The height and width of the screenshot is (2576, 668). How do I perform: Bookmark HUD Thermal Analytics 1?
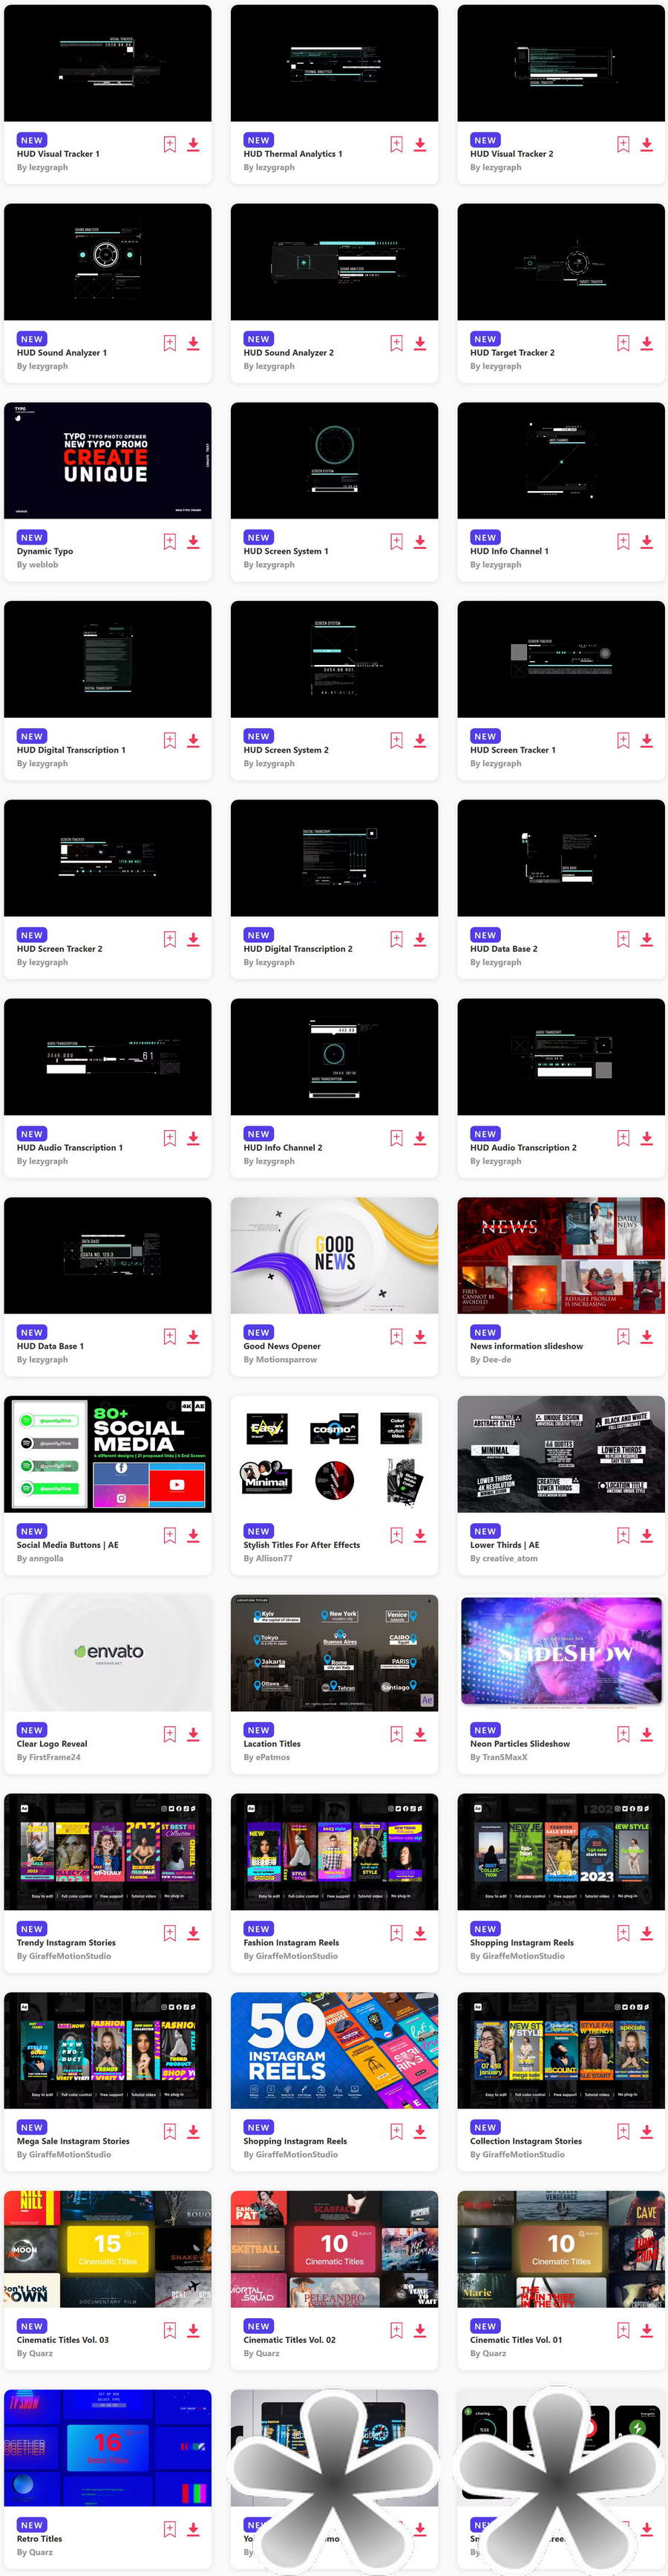coord(396,145)
